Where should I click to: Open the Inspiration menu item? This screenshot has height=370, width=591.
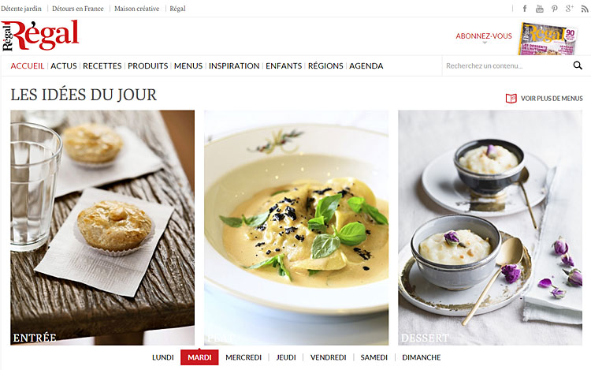click(234, 66)
